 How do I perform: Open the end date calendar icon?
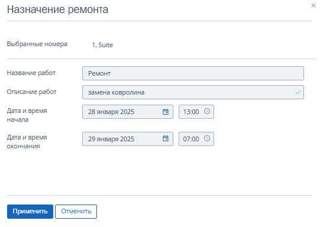point(166,138)
